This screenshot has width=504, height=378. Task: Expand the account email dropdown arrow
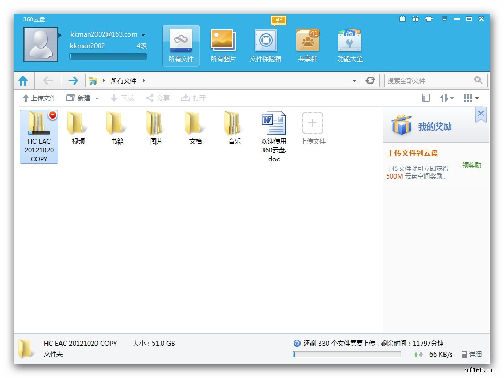[x=143, y=35]
